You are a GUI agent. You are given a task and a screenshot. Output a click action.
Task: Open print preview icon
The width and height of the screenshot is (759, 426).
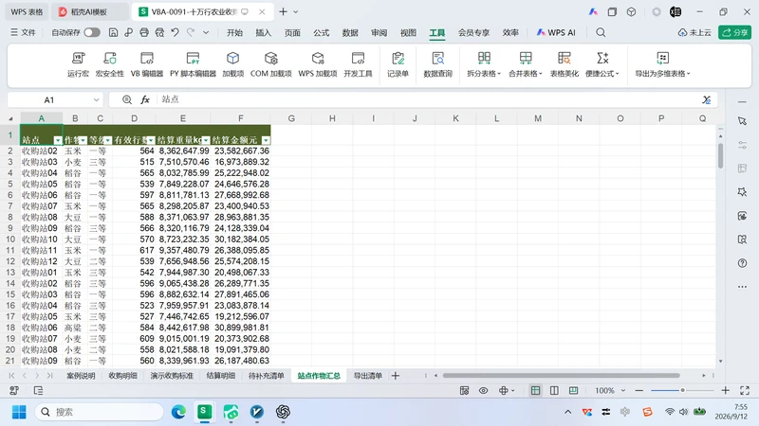159,32
